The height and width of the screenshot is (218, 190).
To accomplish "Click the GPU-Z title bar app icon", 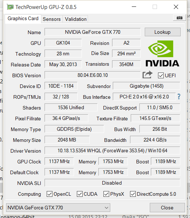I will pos(10,7).
